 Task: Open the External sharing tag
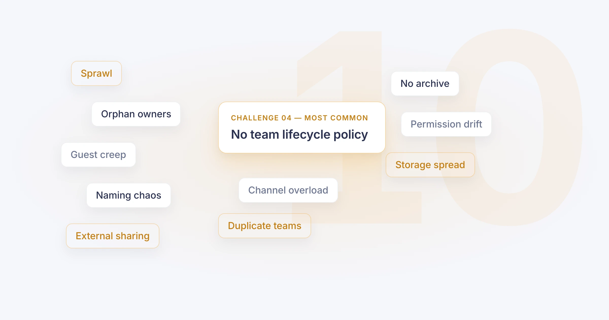coord(113,236)
